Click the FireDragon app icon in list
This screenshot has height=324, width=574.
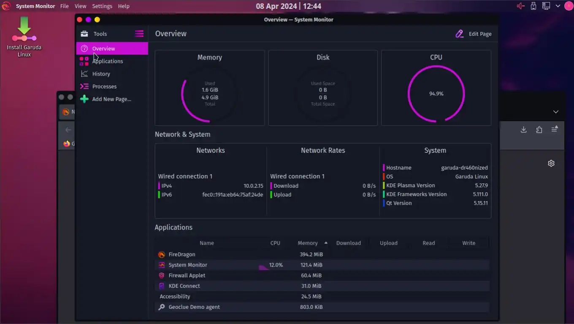pyautogui.click(x=161, y=254)
